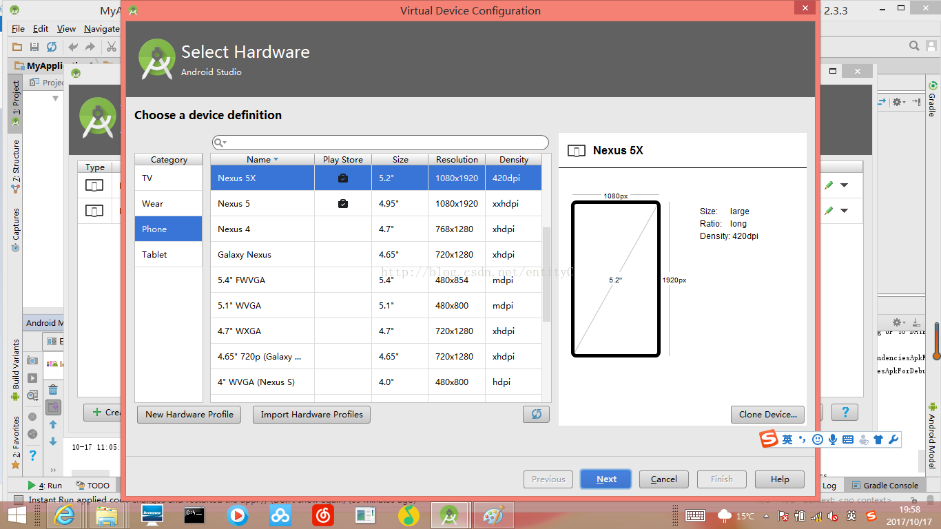Click the Play Store icon in Nexus 5X row

[343, 178]
